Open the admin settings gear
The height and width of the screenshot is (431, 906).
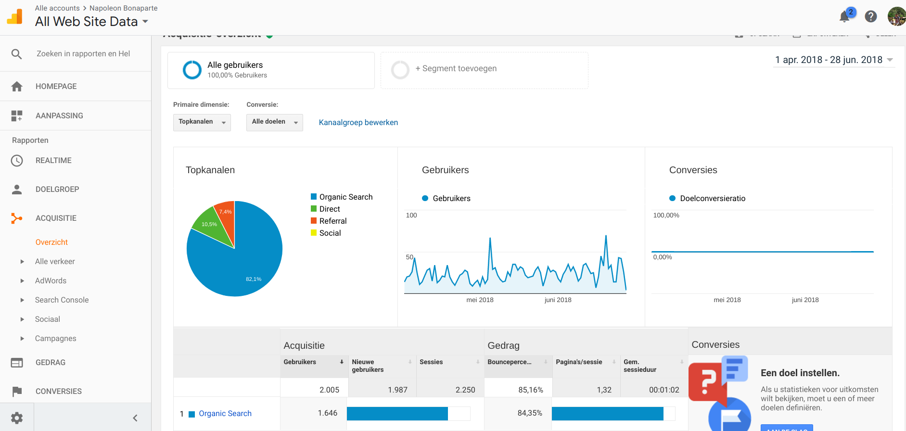coord(17,418)
